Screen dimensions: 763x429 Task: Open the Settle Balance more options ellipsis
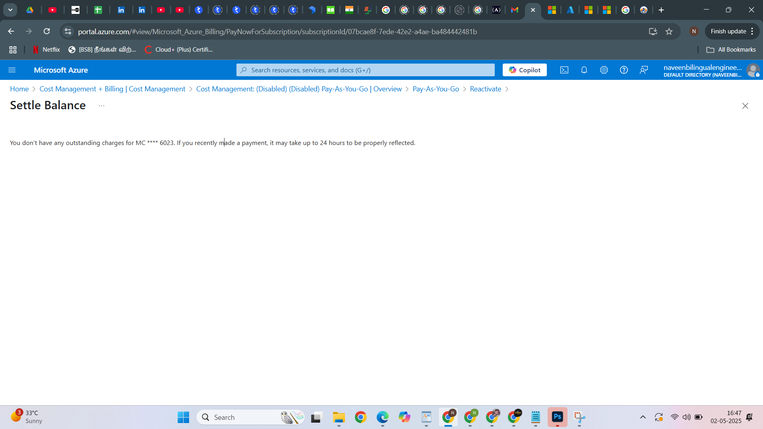click(x=101, y=106)
